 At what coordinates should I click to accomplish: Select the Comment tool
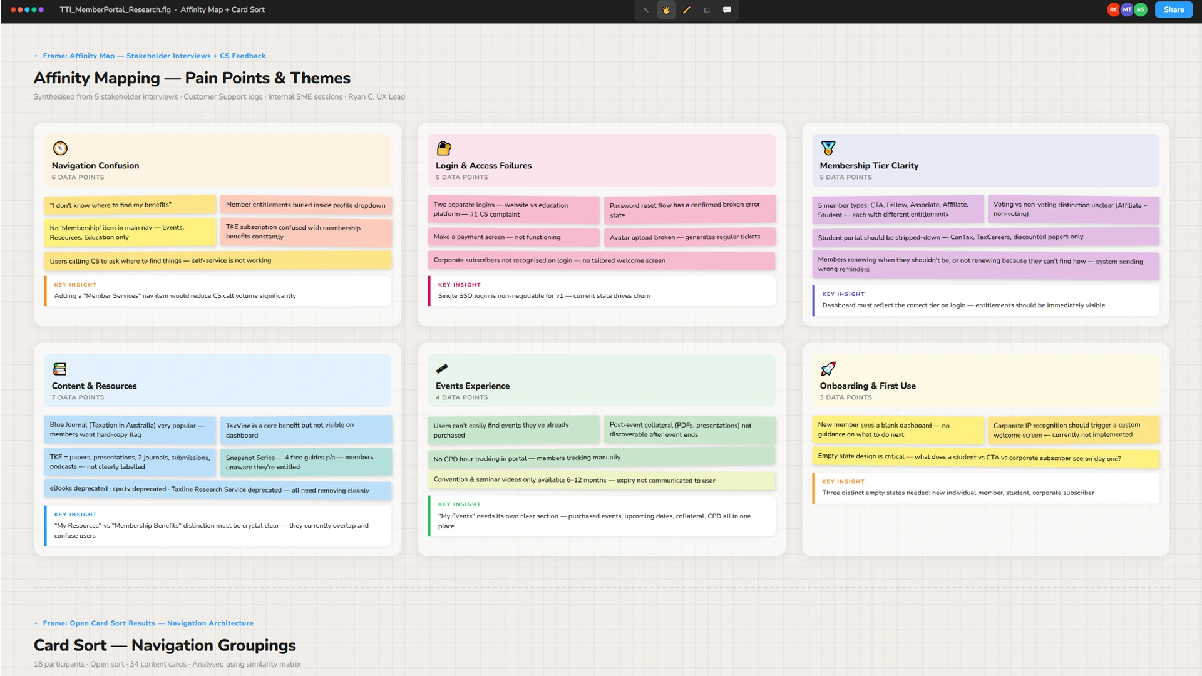pyautogui.click(x=727, y=10)
